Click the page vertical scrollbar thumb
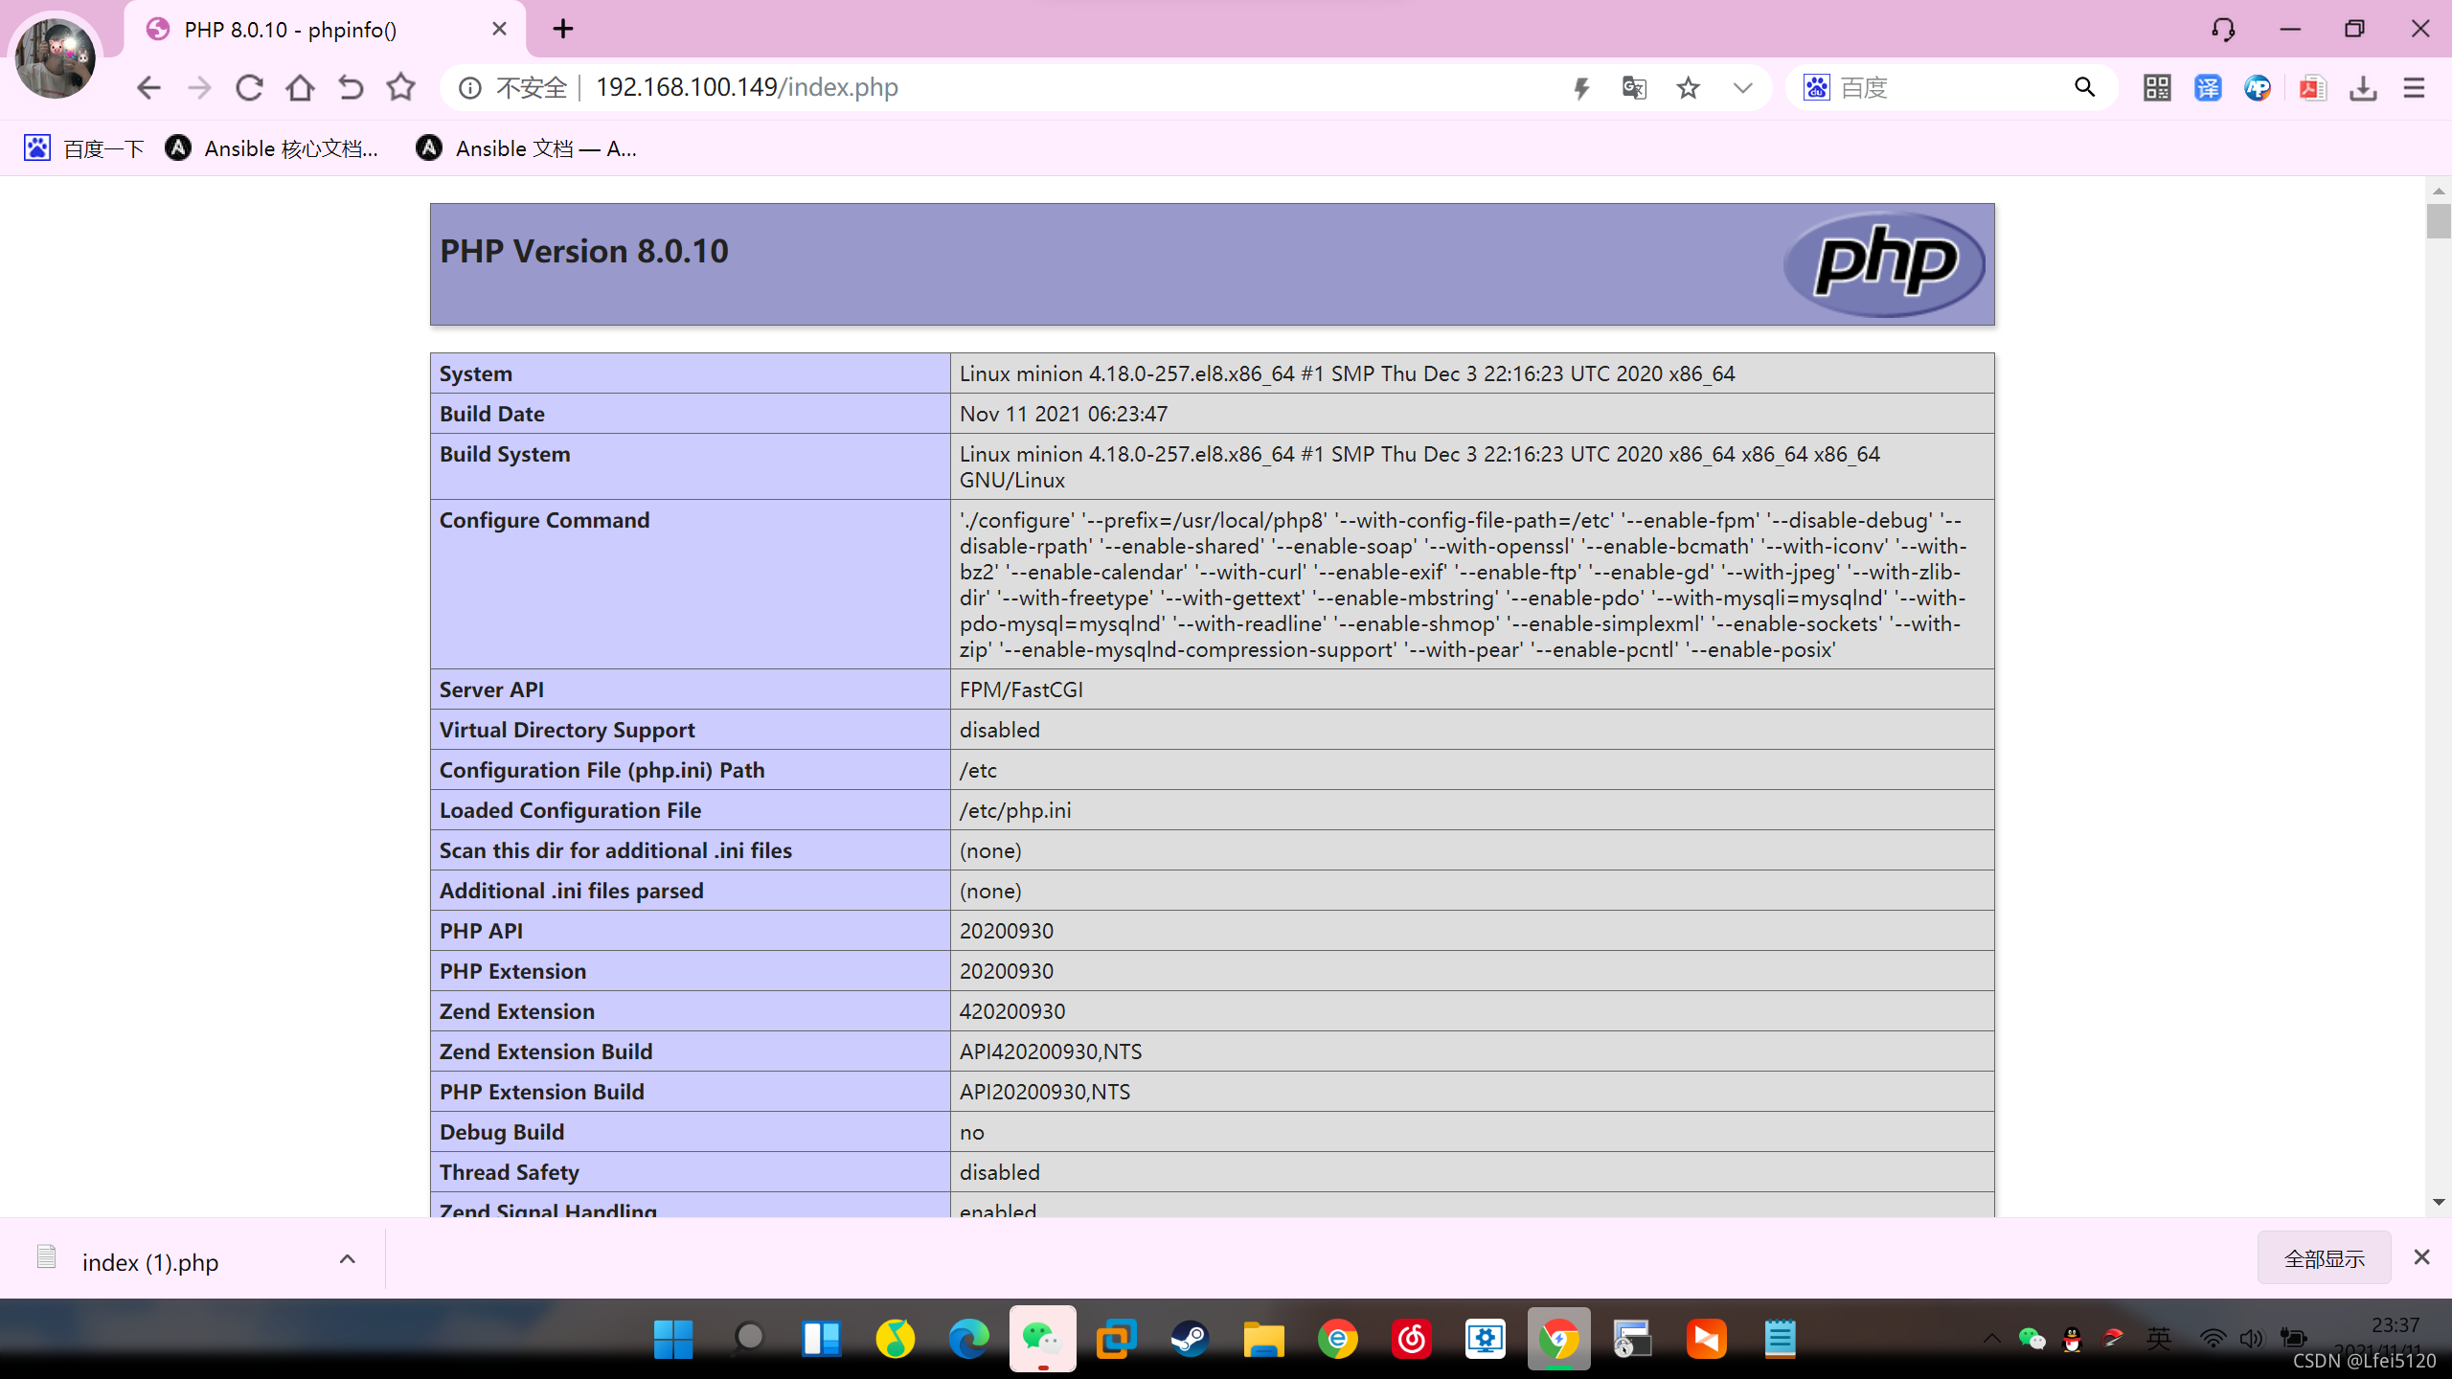 click(x=2438, y=222)
